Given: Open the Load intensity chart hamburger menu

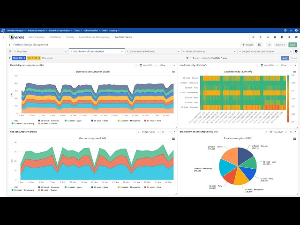Looking at the screenshot, I should click(294, 72).
